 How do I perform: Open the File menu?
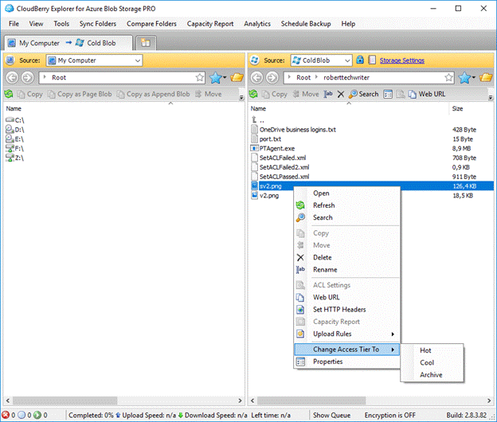[14, 24]
